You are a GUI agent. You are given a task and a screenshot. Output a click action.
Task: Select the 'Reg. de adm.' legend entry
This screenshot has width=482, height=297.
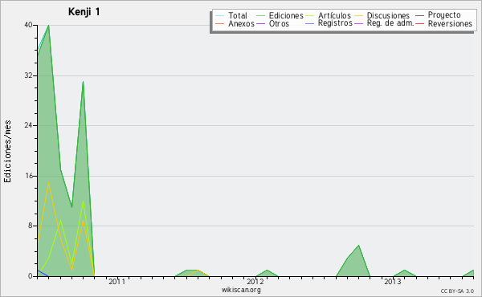pyautogui.click(x=390, y=23)
